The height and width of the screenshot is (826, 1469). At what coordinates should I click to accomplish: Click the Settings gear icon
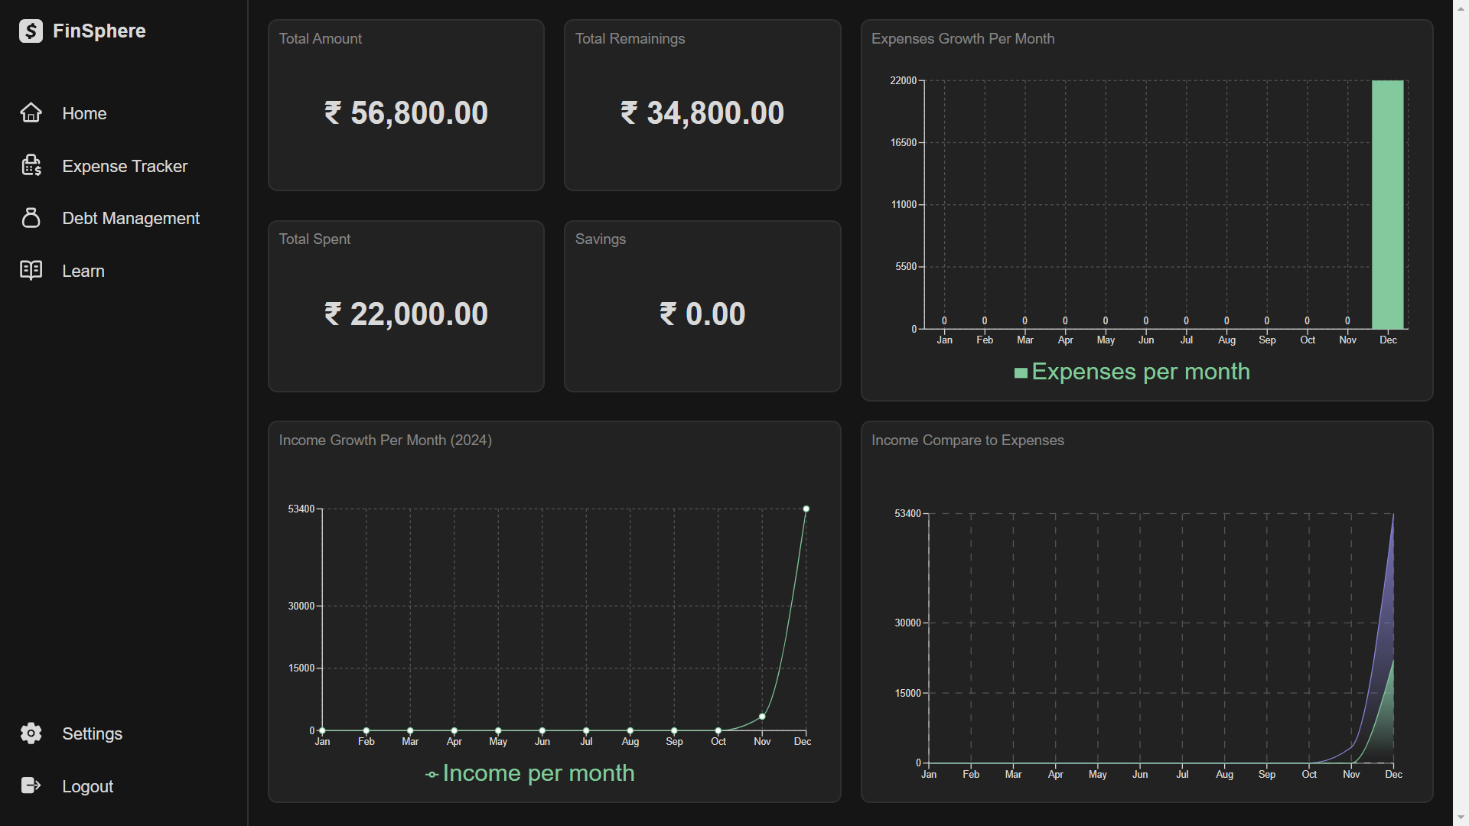point(31,733)
